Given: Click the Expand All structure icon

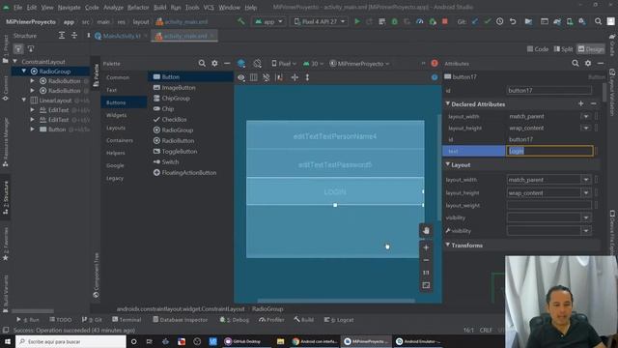Looking at the screenshot, I should click(x=62, y=36).
